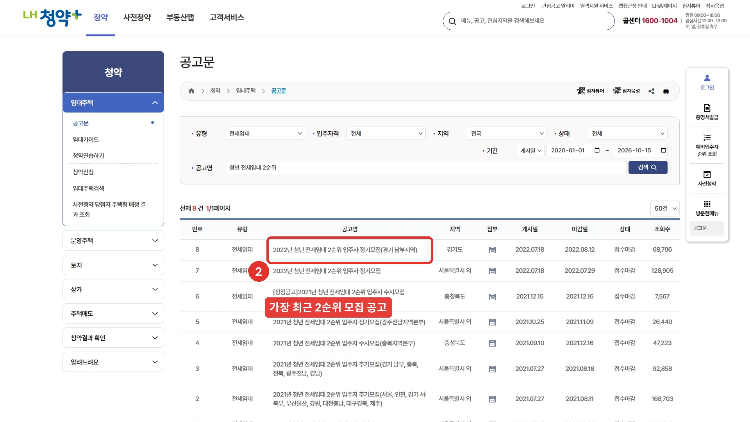The image size is (750, 422).
Task: Click the share icon in breadcrumb bar
Action: [x=651, y=91]
